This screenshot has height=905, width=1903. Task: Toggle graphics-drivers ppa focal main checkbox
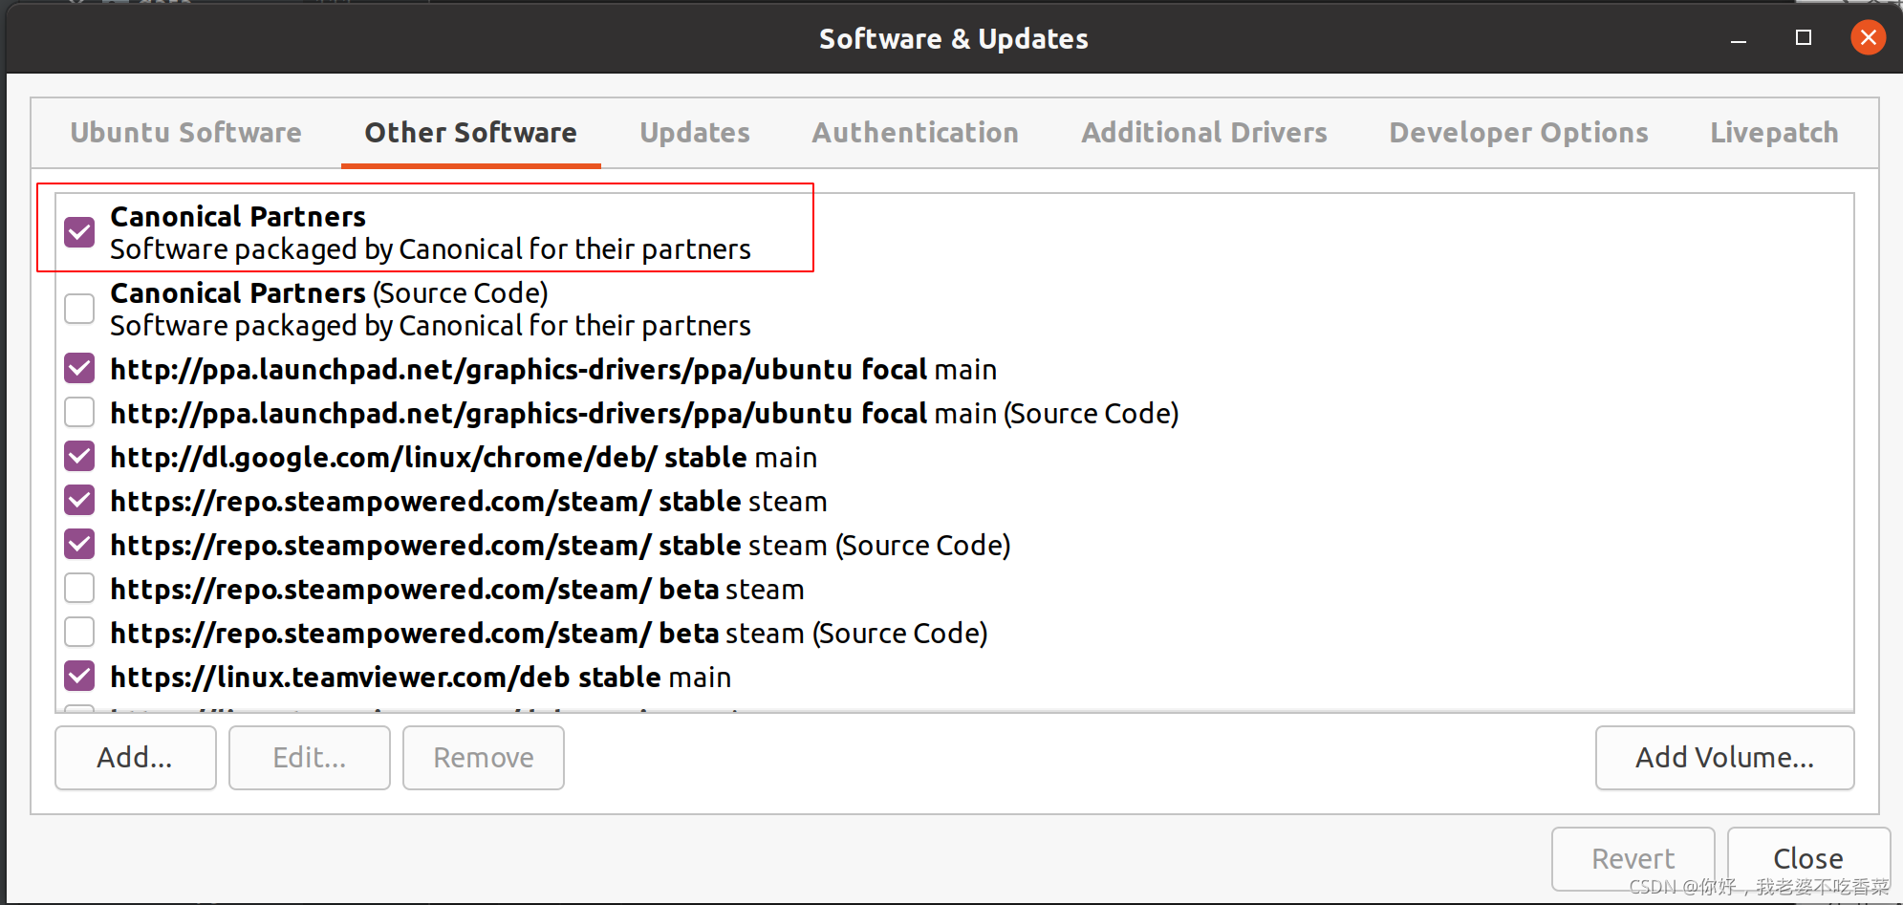tap(79, 369)
